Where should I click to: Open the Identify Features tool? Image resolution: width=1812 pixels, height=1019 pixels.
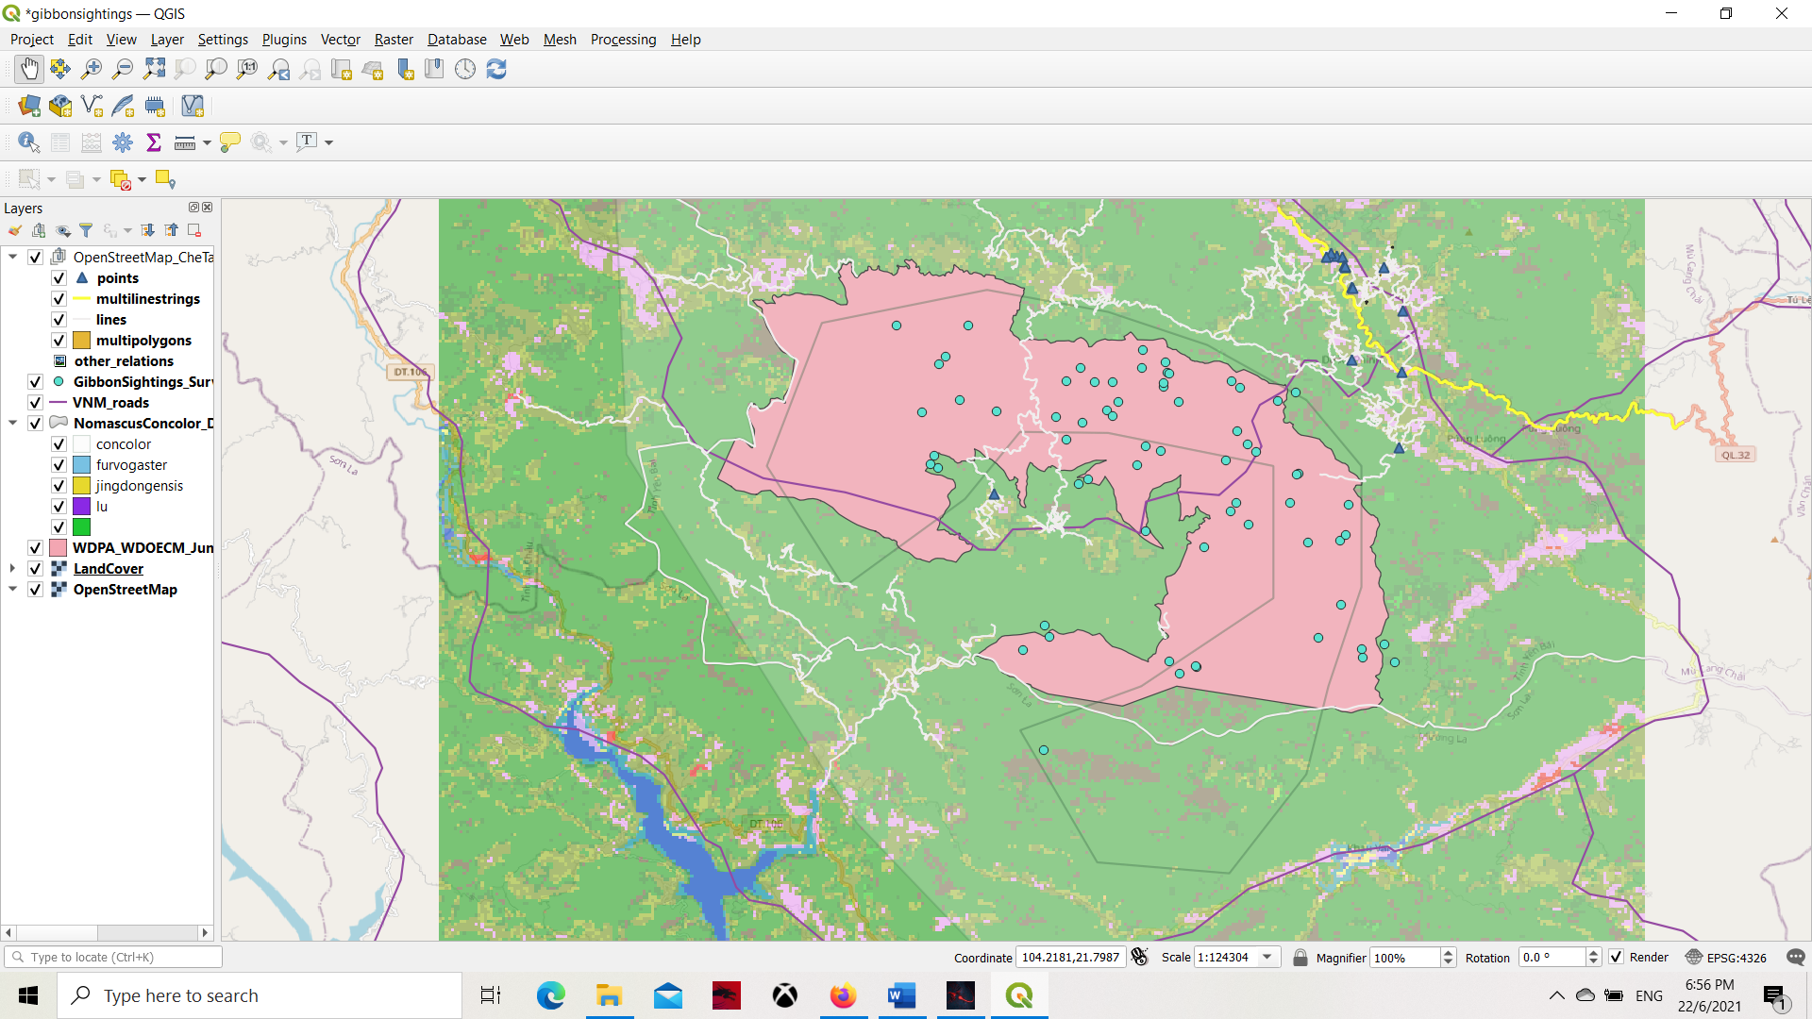[28, 142]
